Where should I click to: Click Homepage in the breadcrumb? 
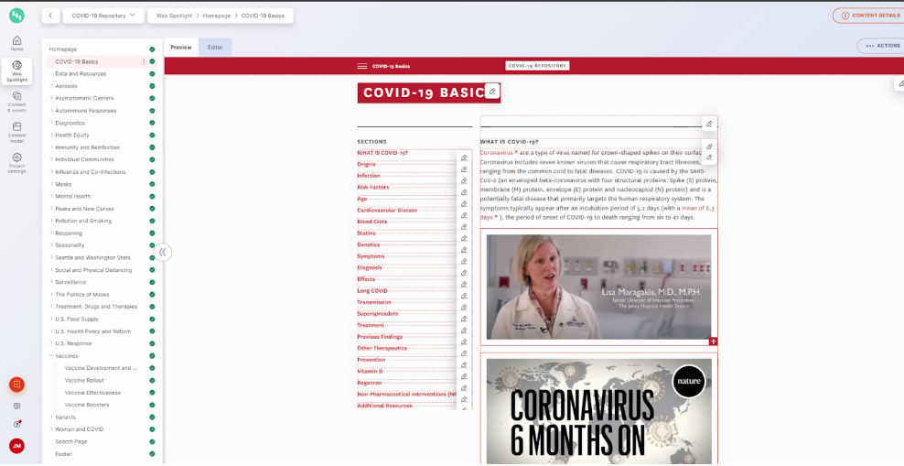[x=216, y=16]
